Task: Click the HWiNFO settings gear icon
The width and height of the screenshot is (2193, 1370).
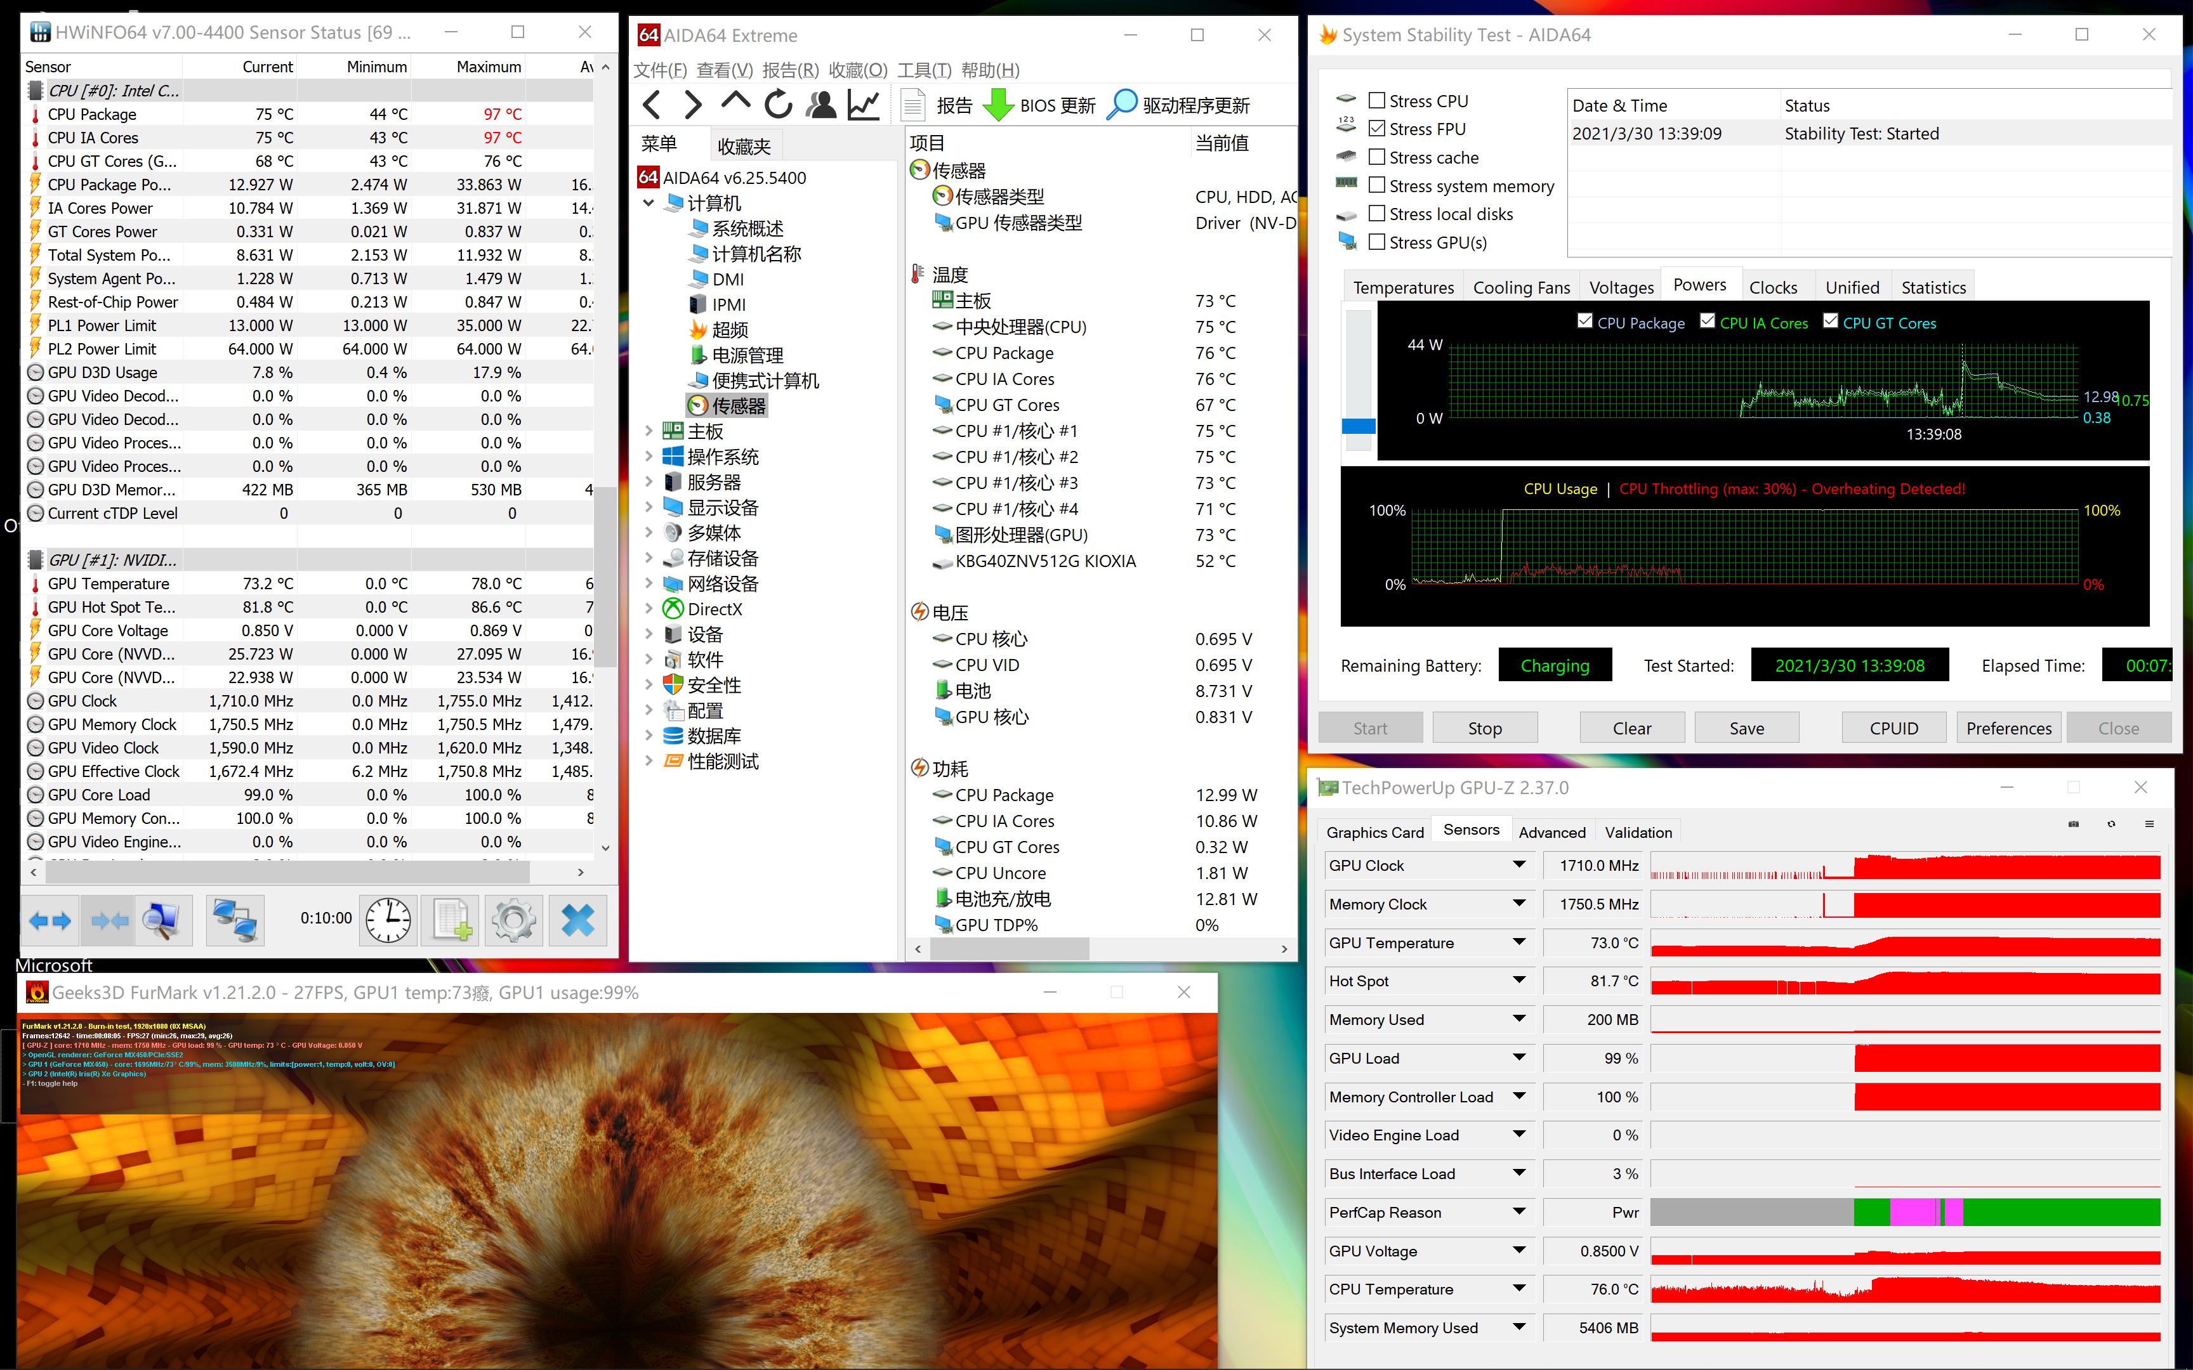Action: tap(514, 920)
